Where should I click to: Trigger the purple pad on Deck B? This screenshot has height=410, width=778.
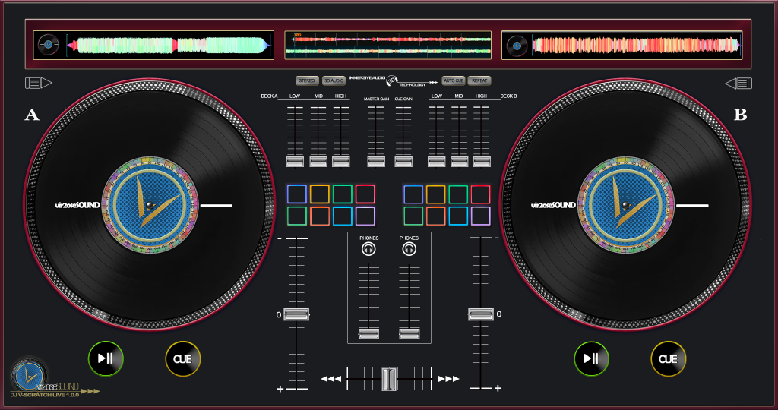pyautogui.click(x=480, y=216)
